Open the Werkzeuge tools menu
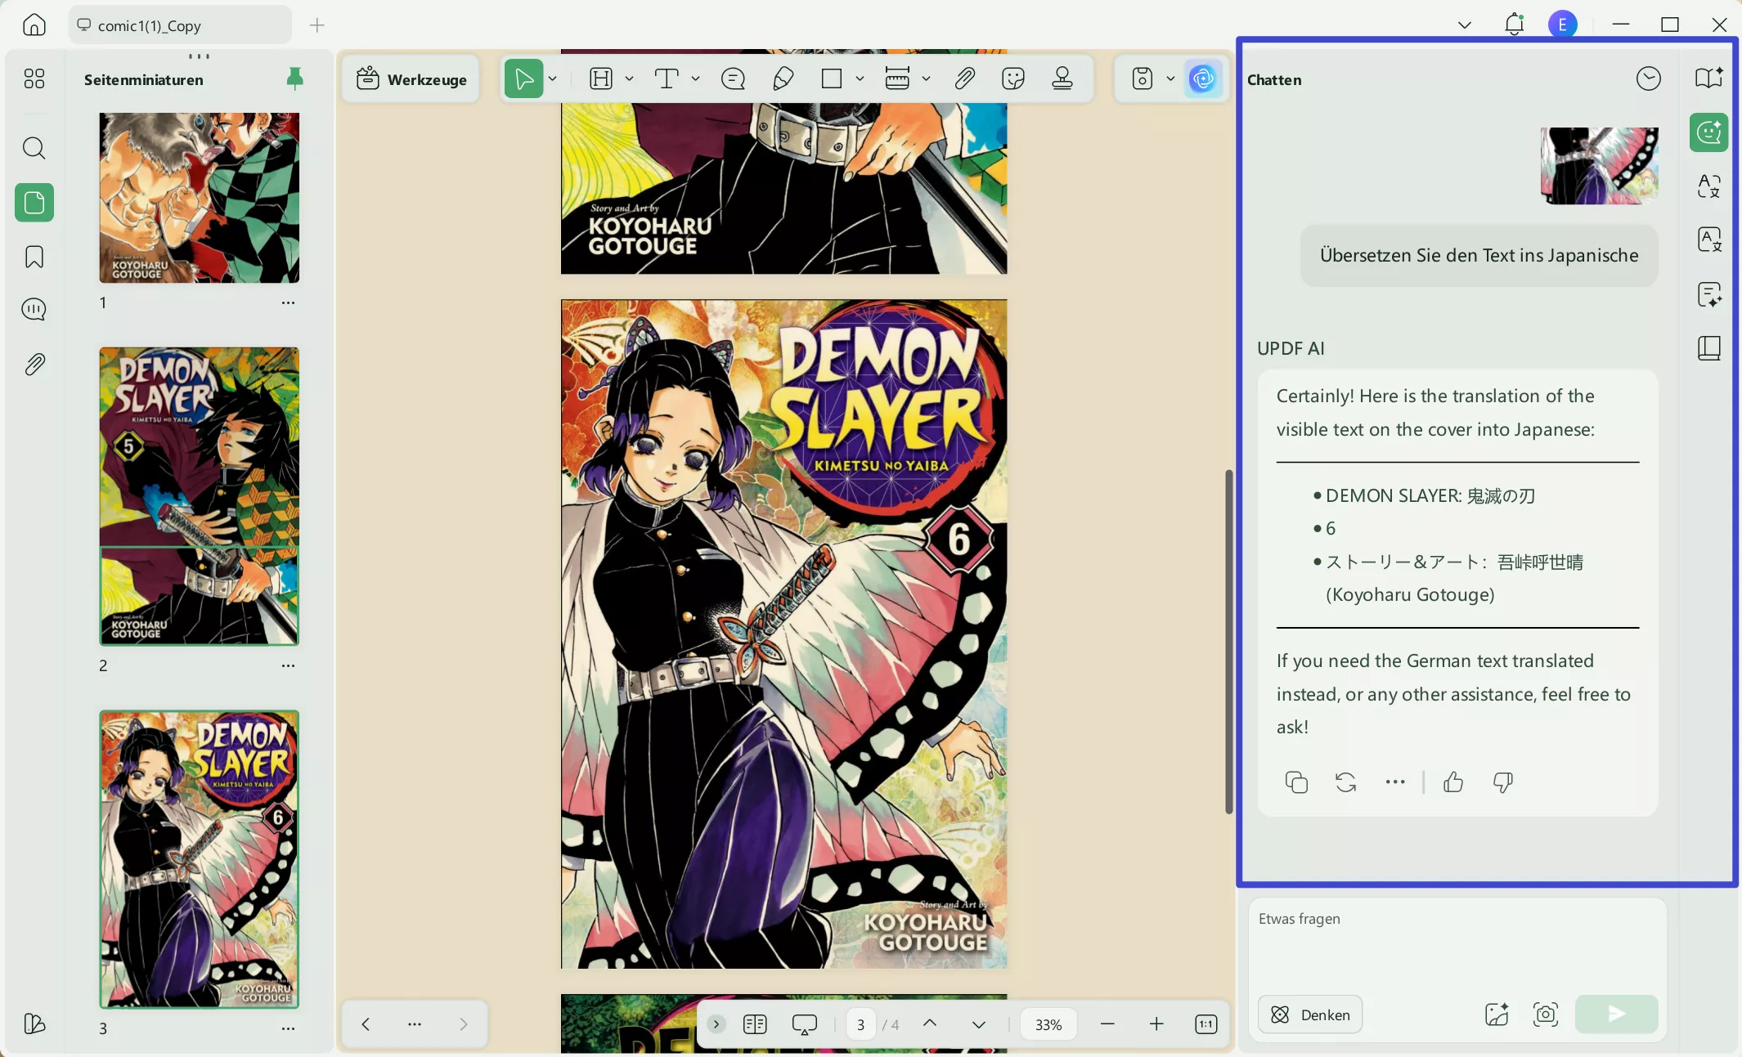Image resolution: width=1742 pixels, height=1057 pixels. coord(411,79)
